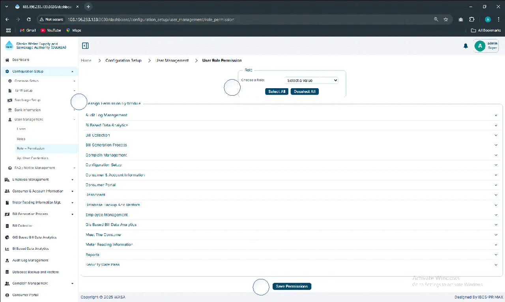Go to Home via the breadcrumb
This screenshot has height=302, width=505.
point(86,61)
